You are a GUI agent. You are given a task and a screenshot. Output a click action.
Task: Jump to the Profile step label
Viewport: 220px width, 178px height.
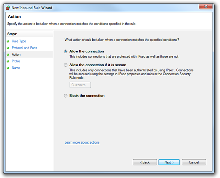16,61
